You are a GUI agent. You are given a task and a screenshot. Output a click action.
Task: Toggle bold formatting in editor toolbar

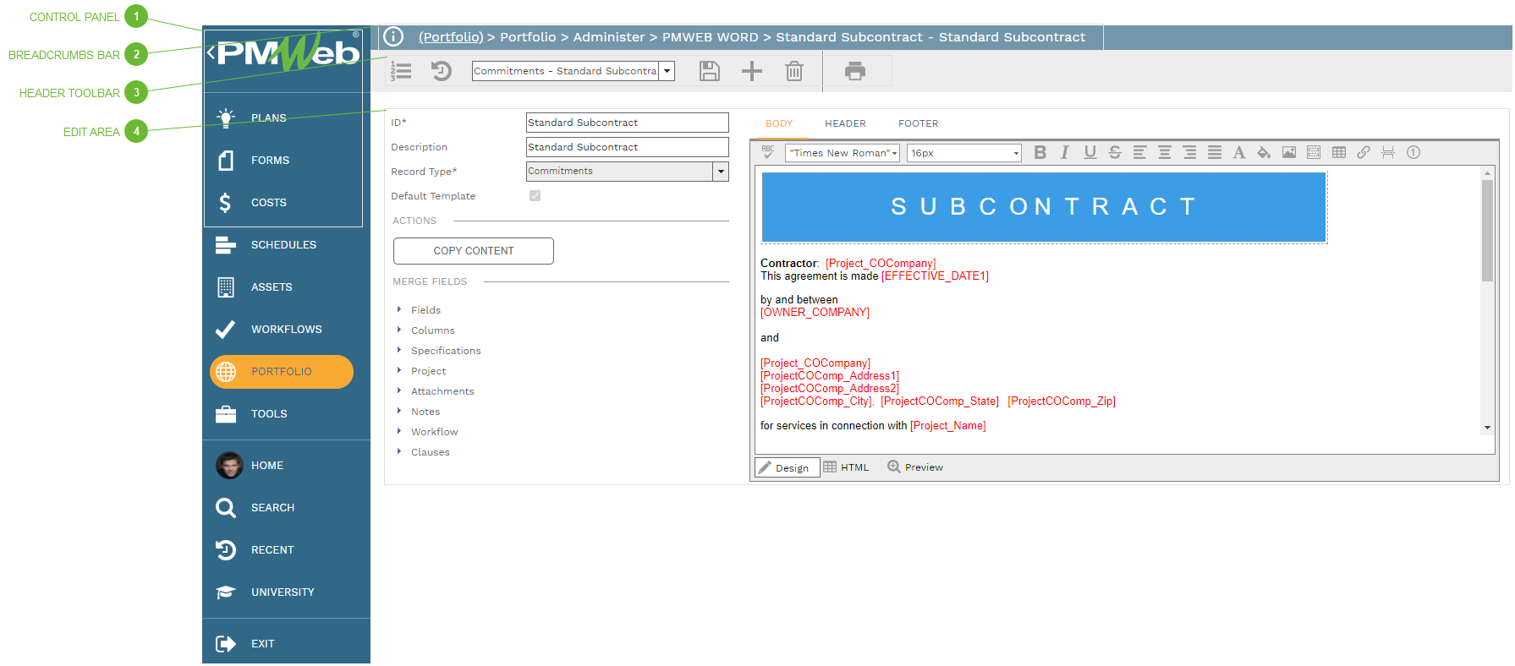tap(1040, 153)
